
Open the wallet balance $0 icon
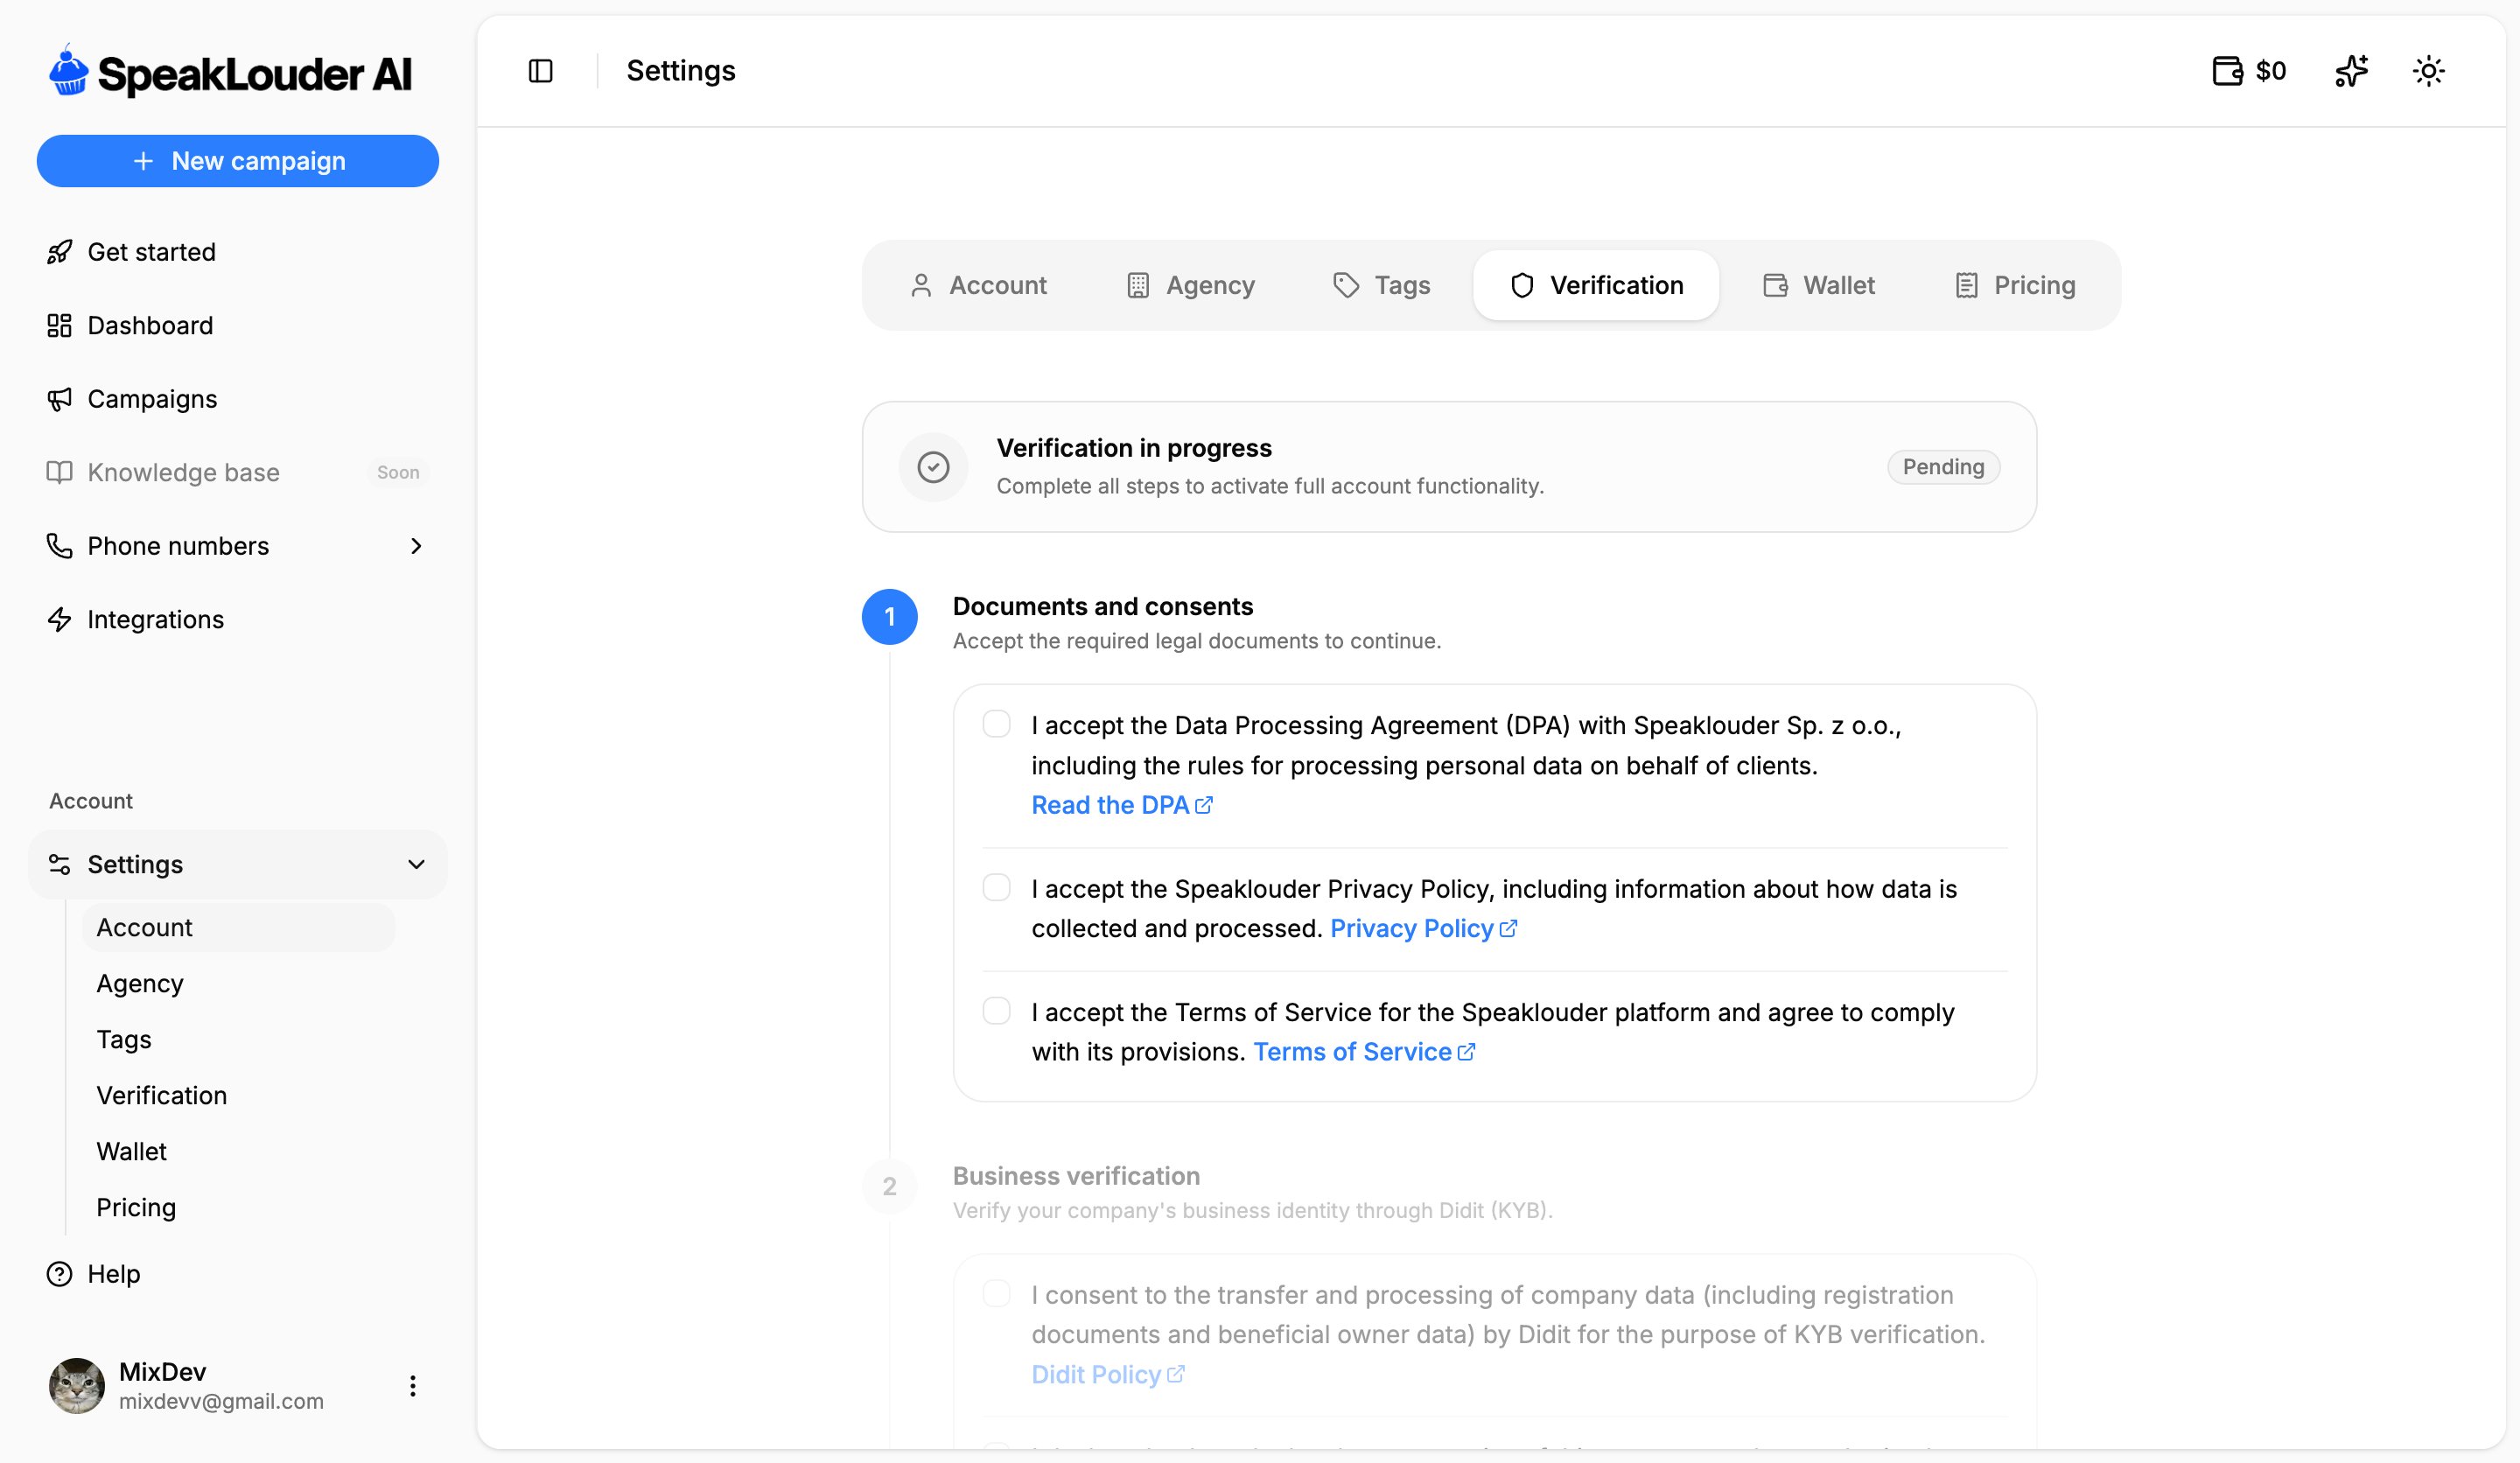(x=2248, y=71)
